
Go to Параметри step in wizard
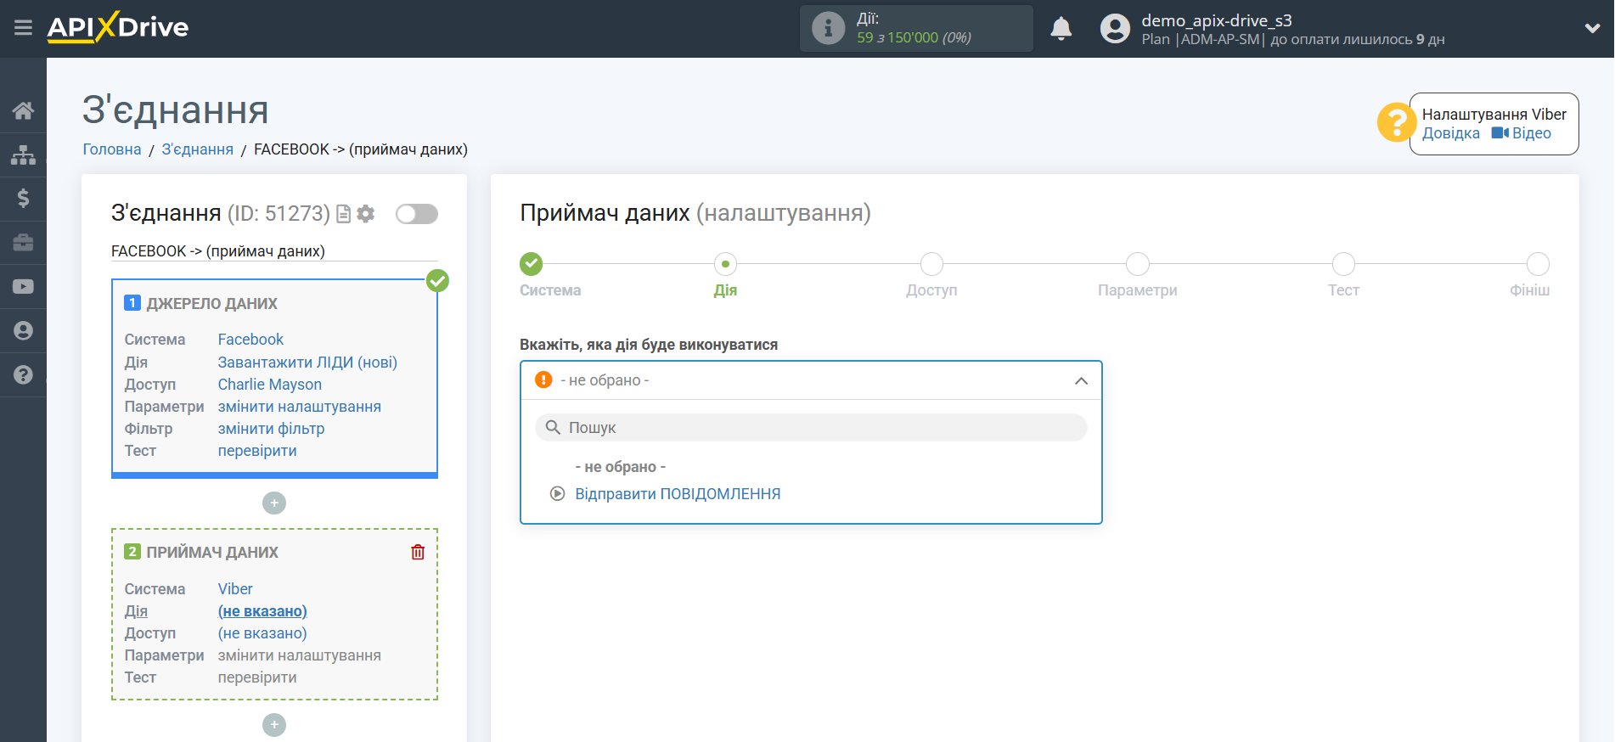pyautogui.click(x=1138, y=264)
